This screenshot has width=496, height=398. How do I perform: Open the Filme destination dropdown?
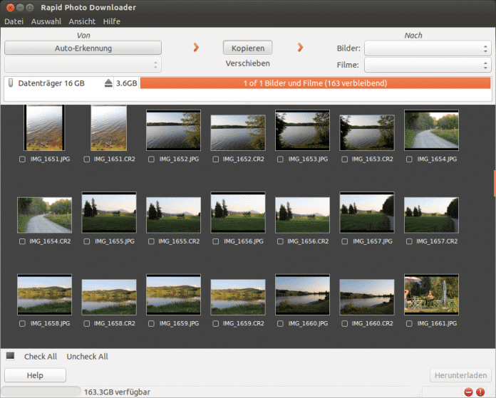click(x=426, y=65)
